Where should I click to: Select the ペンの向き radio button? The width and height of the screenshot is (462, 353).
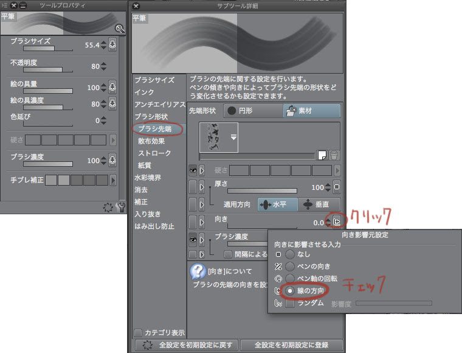pyautogui.click(x=290, y=267)
